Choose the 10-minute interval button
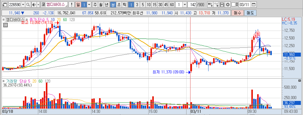303x115 pixels. [149, 5]
